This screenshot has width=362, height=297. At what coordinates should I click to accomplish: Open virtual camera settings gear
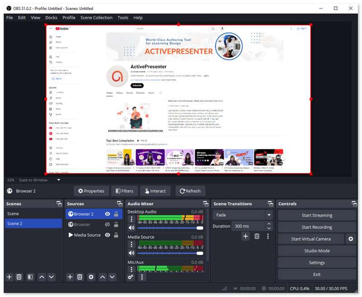pos(351,239)
